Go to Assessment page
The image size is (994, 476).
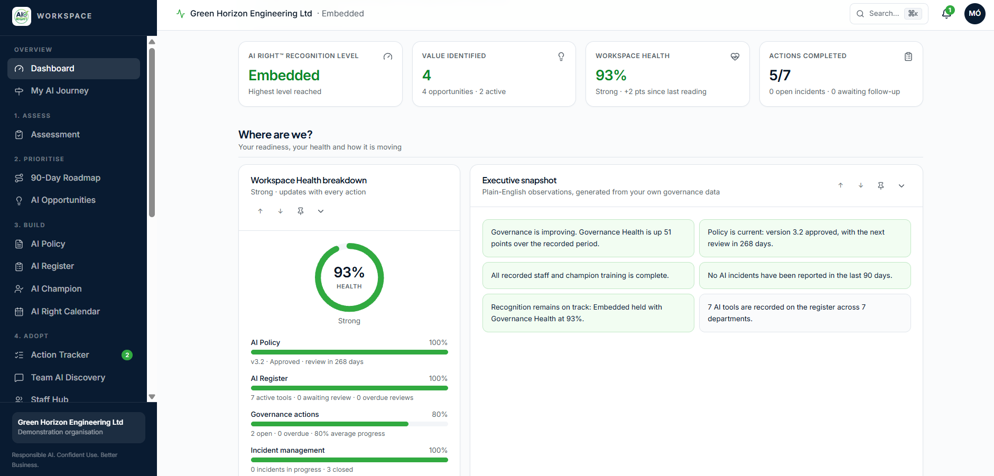(73, 135)
